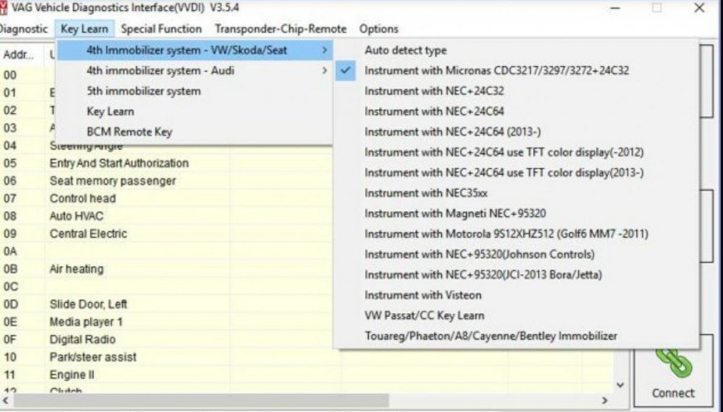The width and height of the screenshot is (723, 412).
Task: Open the Special Function menu
Action: pos(161,29)
